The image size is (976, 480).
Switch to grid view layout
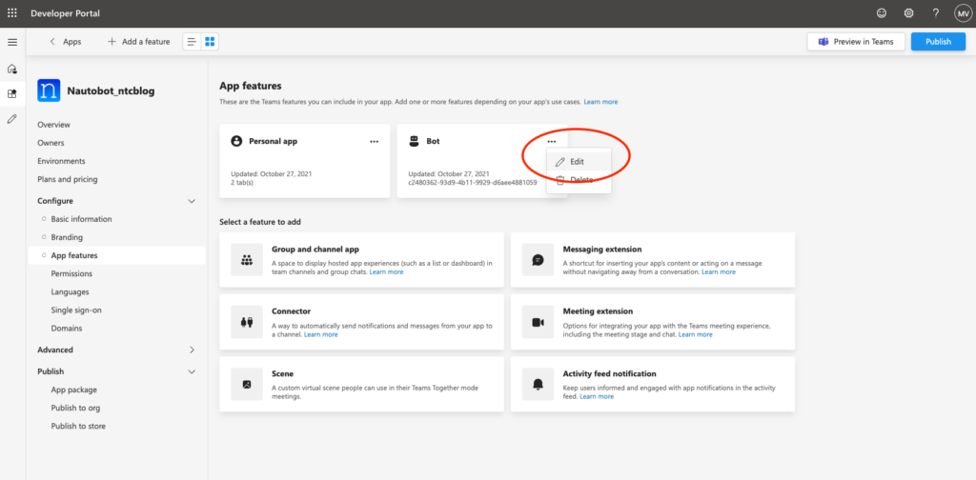210,42
